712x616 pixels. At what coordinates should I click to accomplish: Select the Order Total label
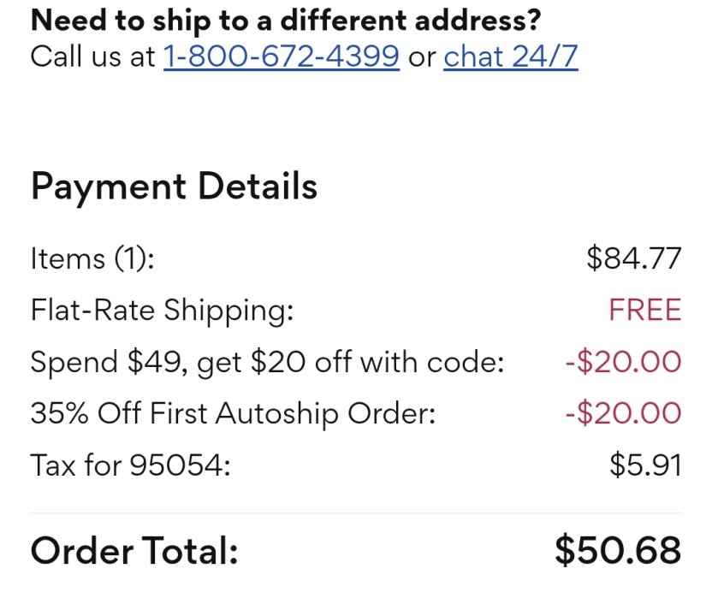[x=133, y=551]
